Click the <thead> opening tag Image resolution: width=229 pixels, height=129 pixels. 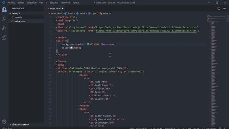tap(83, 75)
